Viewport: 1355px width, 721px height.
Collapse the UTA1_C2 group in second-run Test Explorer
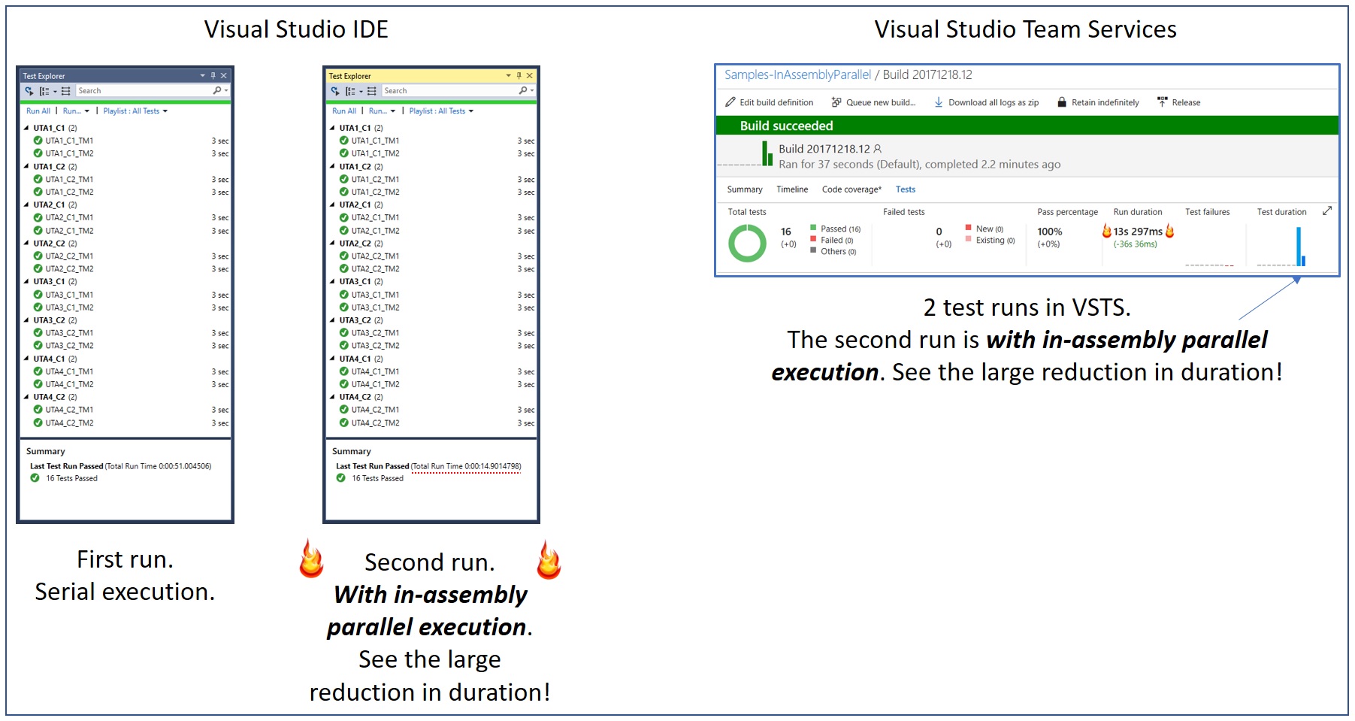(x=333, y=167)
